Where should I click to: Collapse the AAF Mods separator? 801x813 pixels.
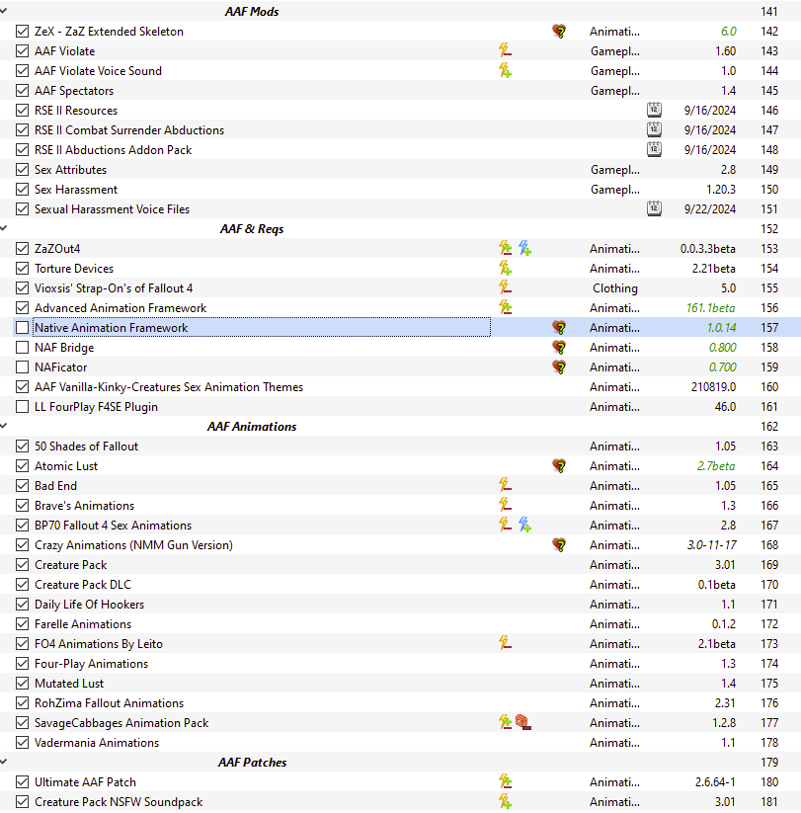[5, 12]
